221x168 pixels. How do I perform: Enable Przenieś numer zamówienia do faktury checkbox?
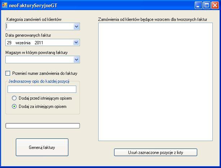point(8,73)
